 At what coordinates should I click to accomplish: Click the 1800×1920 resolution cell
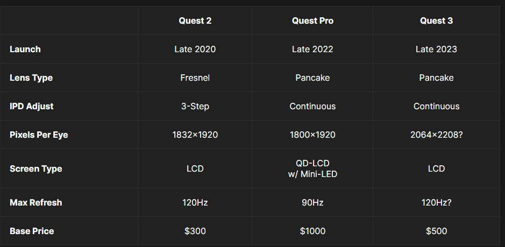pos(312,135)
